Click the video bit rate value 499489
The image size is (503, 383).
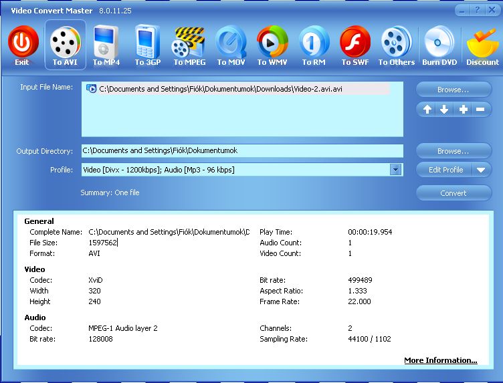360,280
